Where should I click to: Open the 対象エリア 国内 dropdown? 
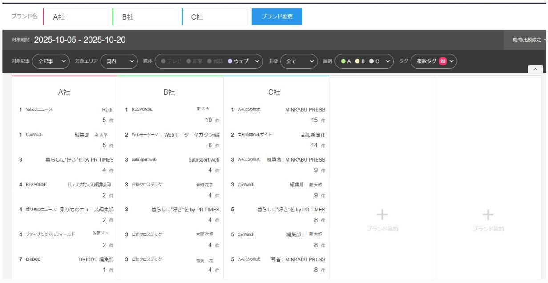119,61
